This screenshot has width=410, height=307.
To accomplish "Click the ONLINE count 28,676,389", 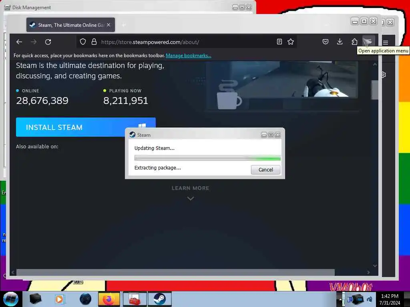I will click(42, 100).
